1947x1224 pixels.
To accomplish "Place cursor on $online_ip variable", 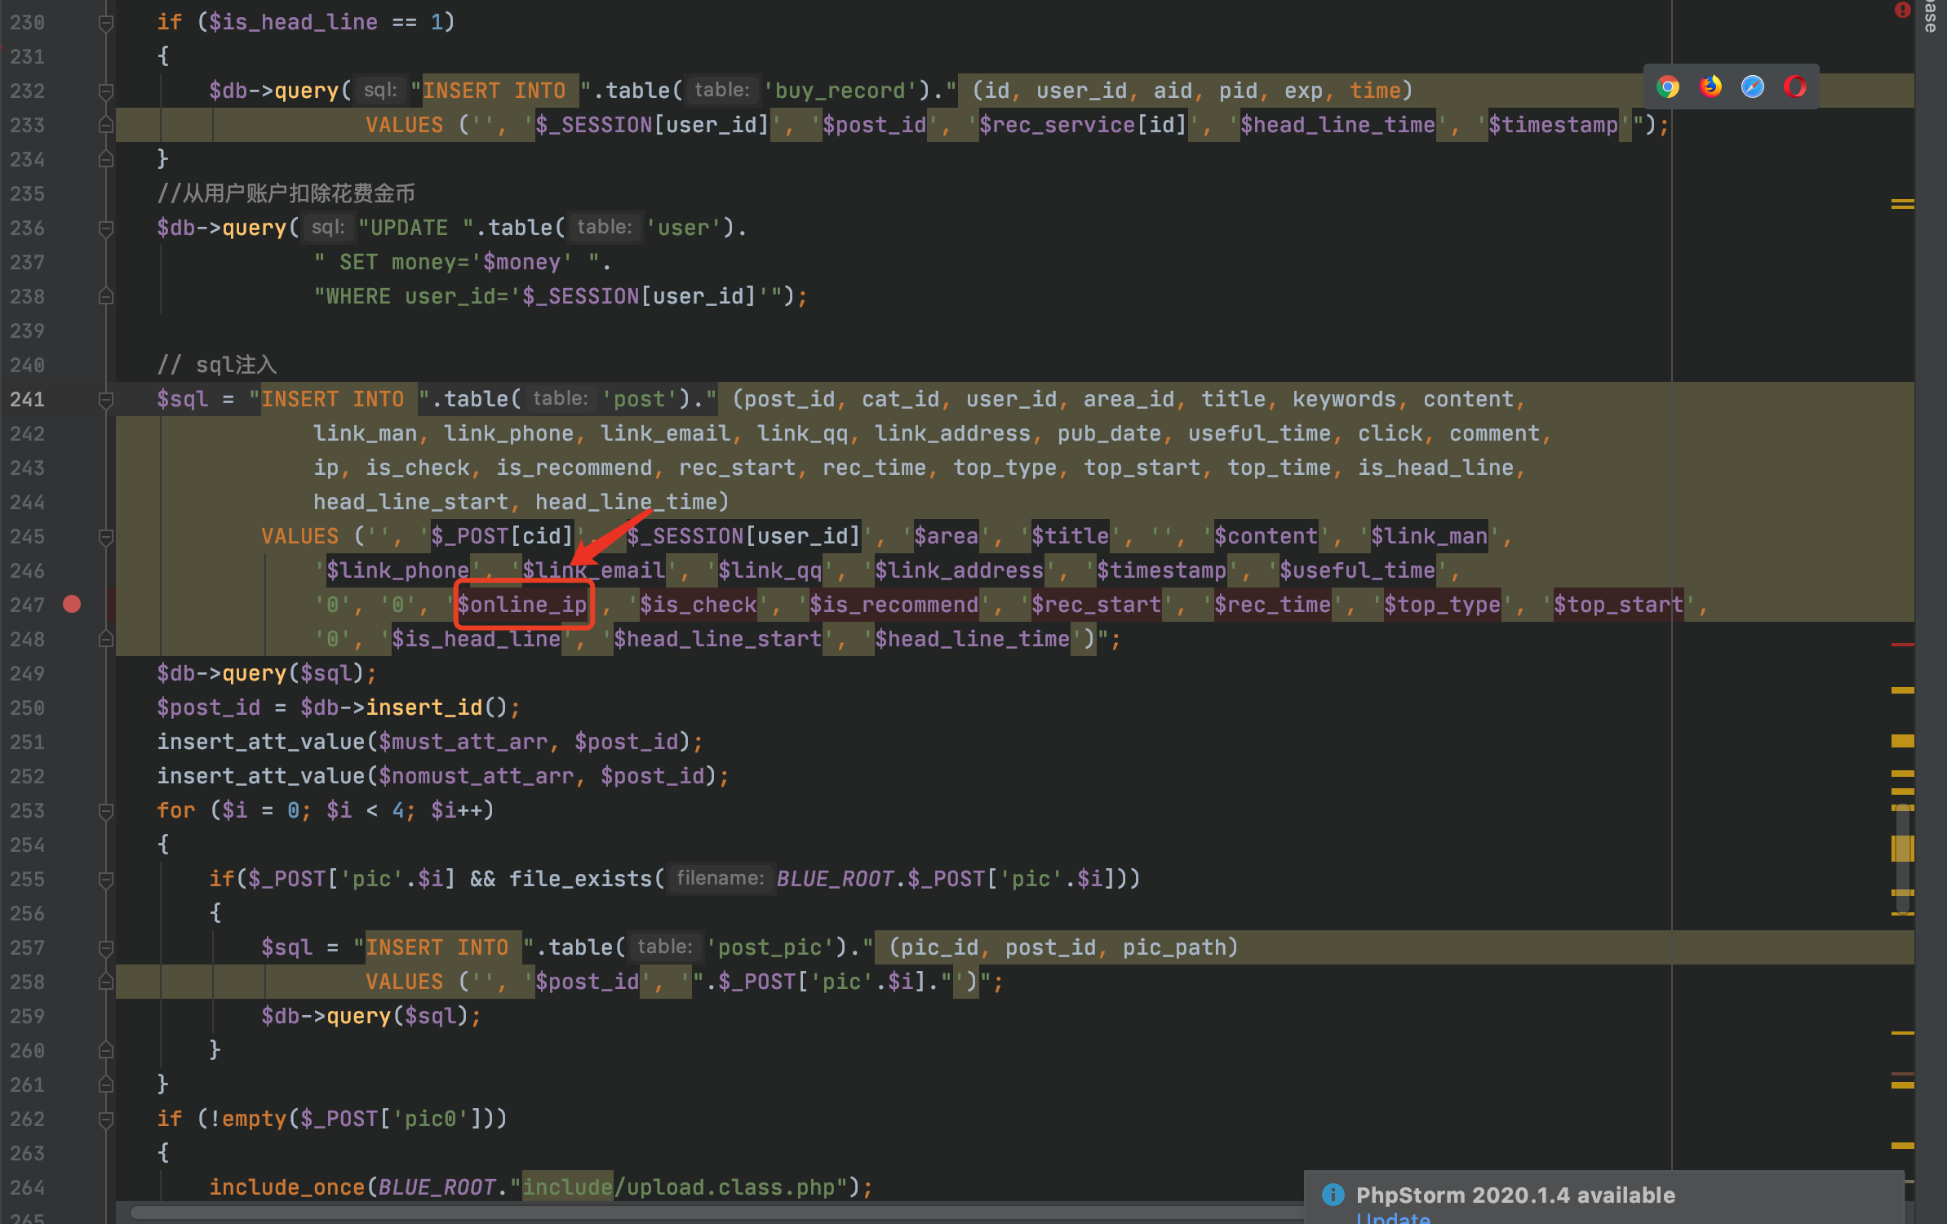I will (522, 605).
